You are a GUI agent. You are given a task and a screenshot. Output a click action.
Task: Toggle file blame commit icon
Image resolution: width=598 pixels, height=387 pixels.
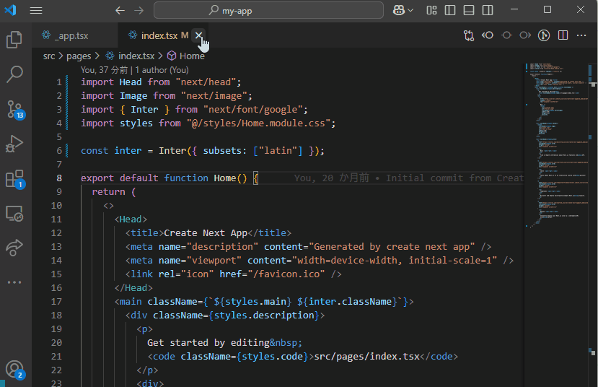[506, 35]
